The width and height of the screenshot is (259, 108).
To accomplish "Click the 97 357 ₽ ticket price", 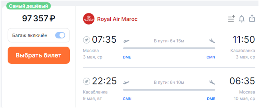I will point(39,18).
